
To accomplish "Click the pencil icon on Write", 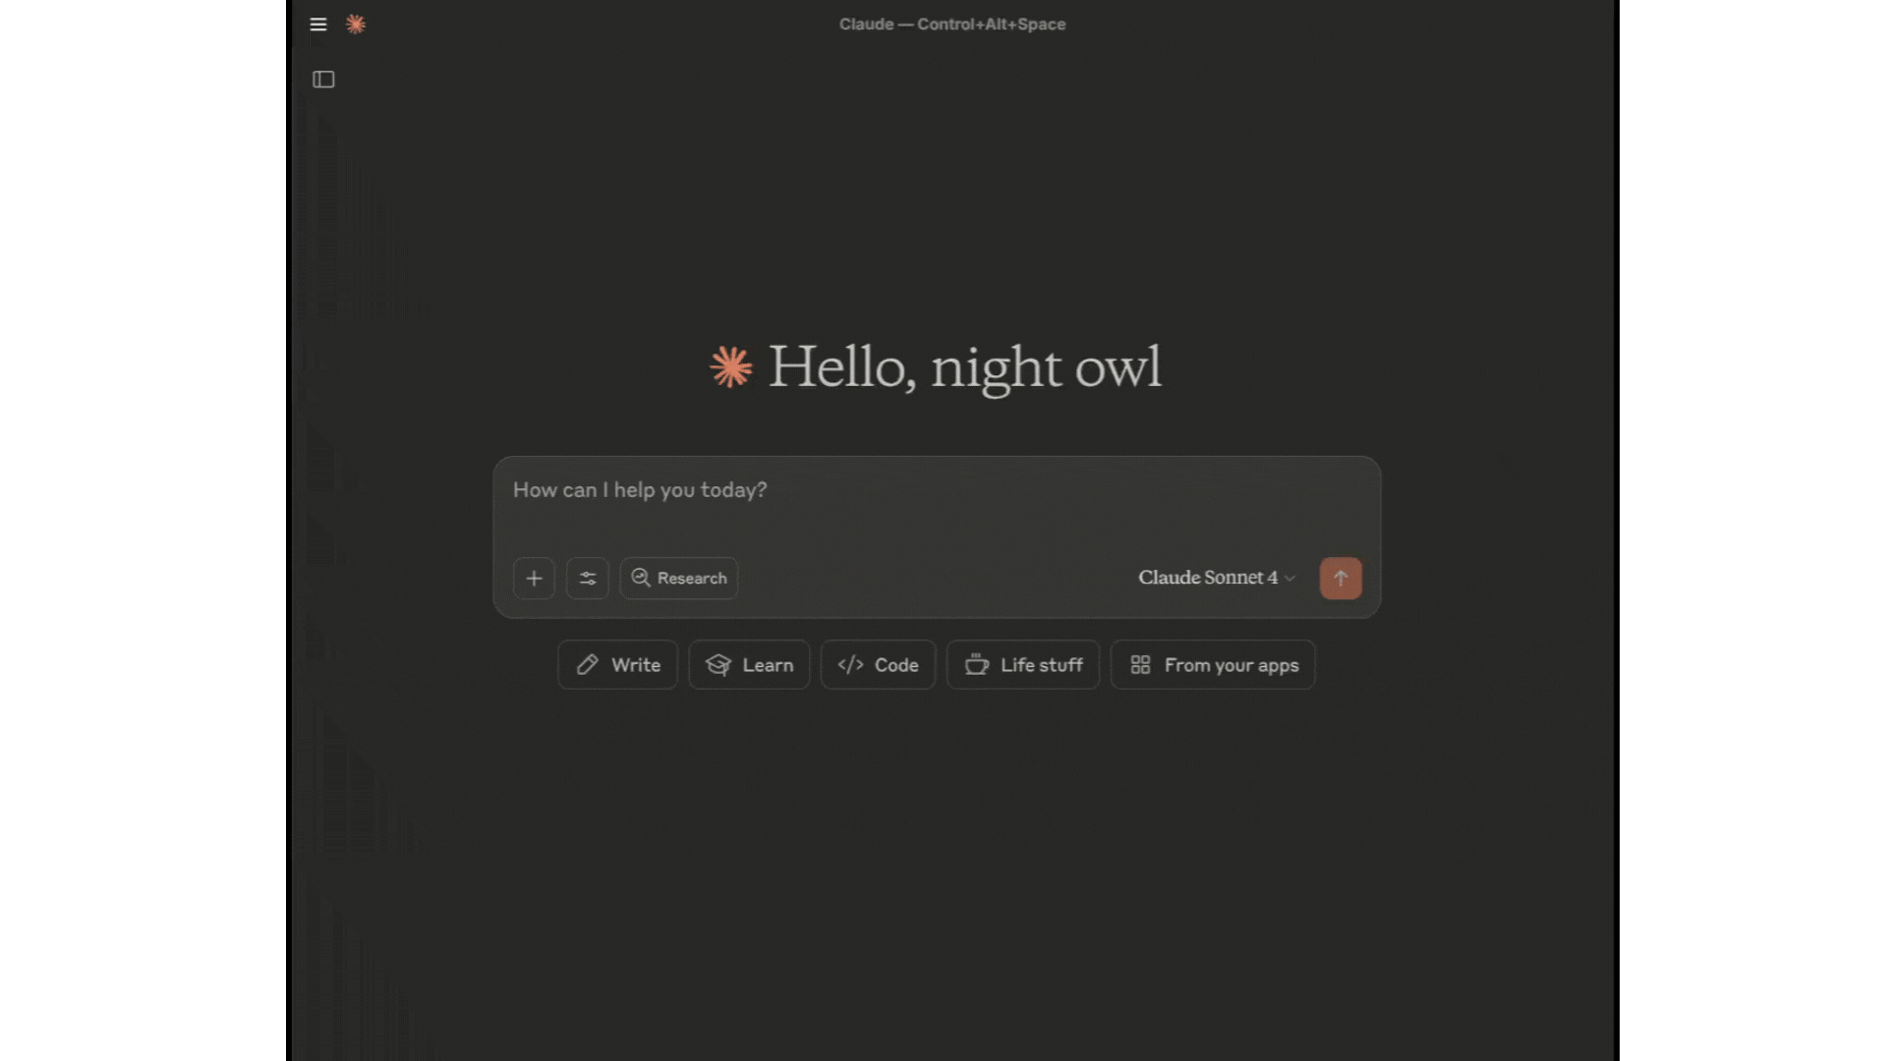I will [588, 665].
